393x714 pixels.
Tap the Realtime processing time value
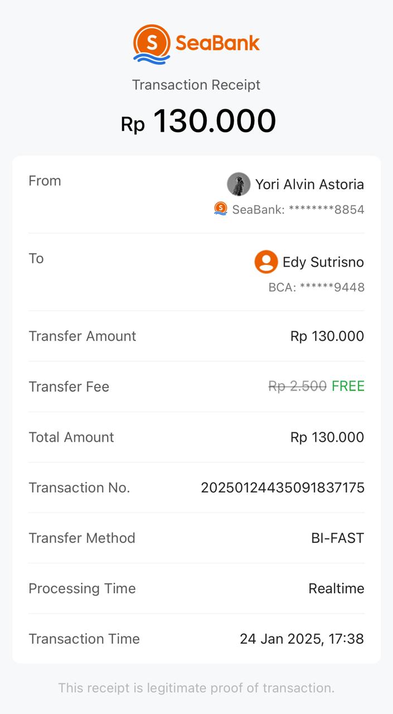point(336,588)
